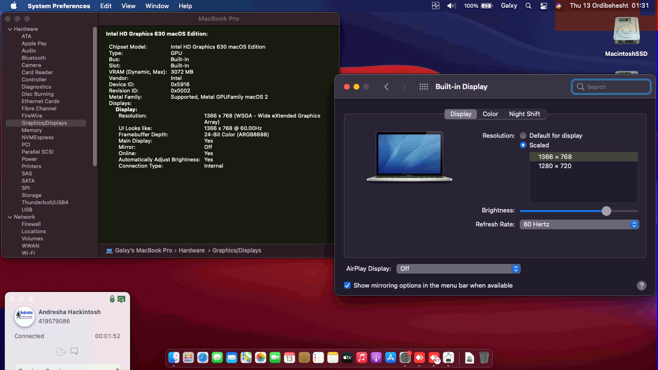The width and height of the screenshot is (658, 370).
Task: Open Music app in dock
Action: 362,357
